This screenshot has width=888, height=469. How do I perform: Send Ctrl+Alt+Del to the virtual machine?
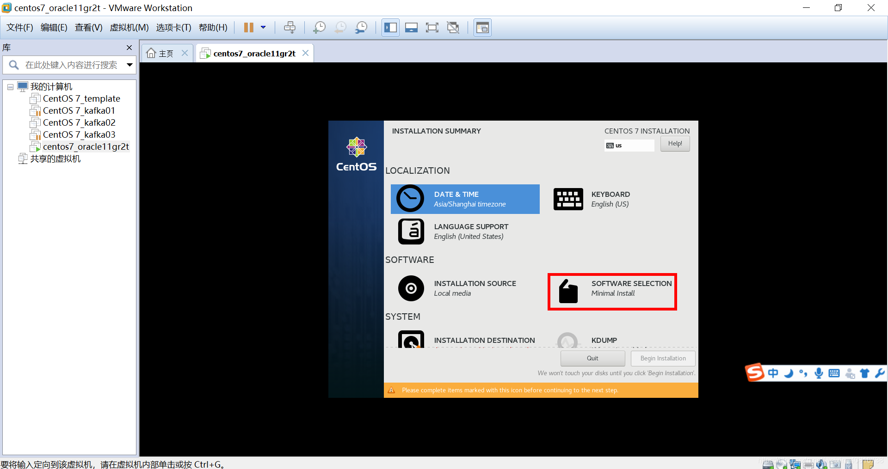tap(290, 28)
